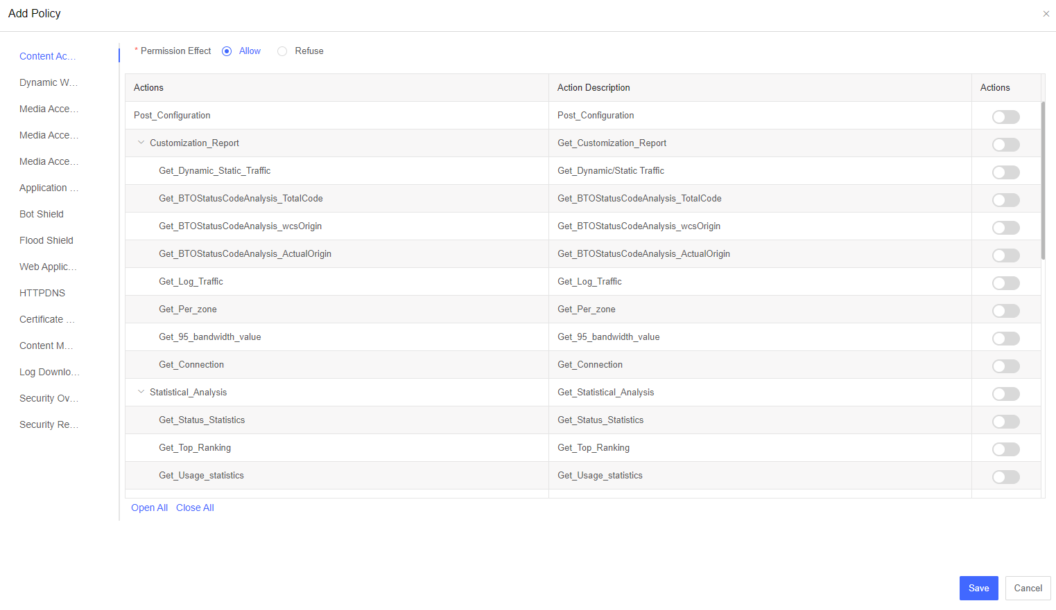
Task: Collapse the Customization_Report row chevron
Action: tap(141, 143)
